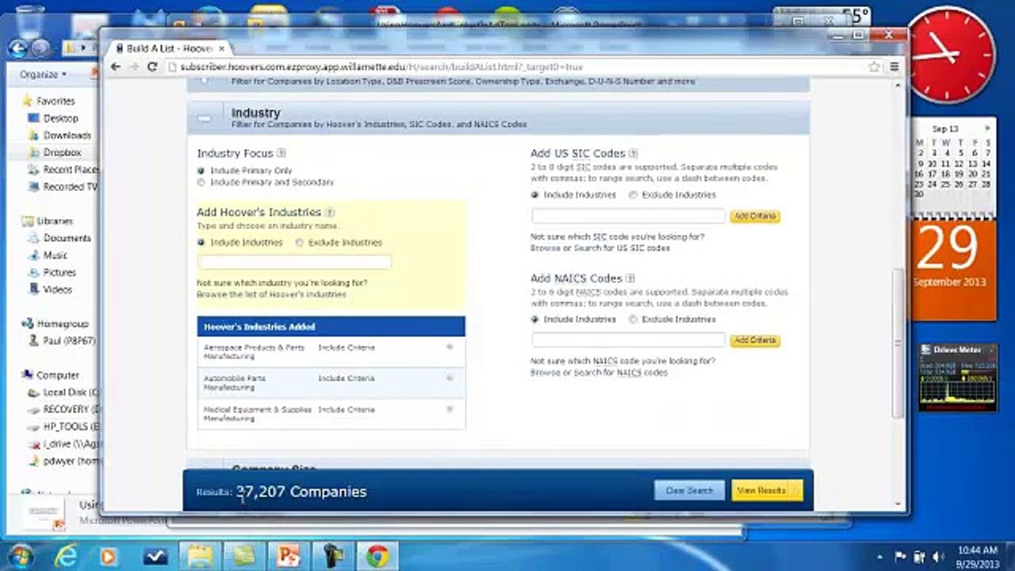Switch to Chrome taskbar icon
Image resolution: width=1015 pixels, height=571 pixels.
coord(377,556)
